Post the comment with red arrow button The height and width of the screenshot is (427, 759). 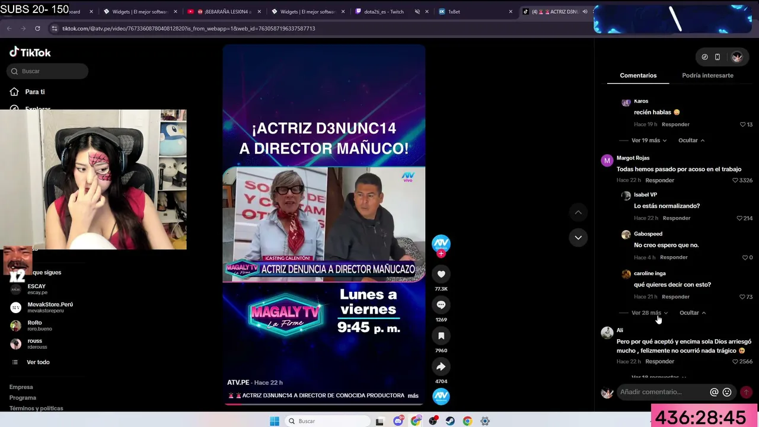[746, 392]
